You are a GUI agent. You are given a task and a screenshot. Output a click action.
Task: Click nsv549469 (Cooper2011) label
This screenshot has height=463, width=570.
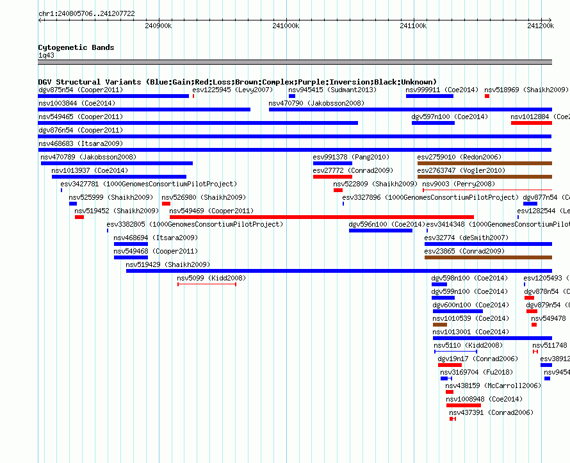[211, 211]
